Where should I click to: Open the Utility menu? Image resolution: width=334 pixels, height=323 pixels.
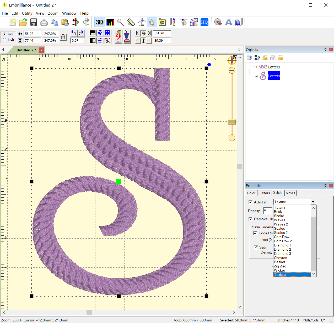27,13
